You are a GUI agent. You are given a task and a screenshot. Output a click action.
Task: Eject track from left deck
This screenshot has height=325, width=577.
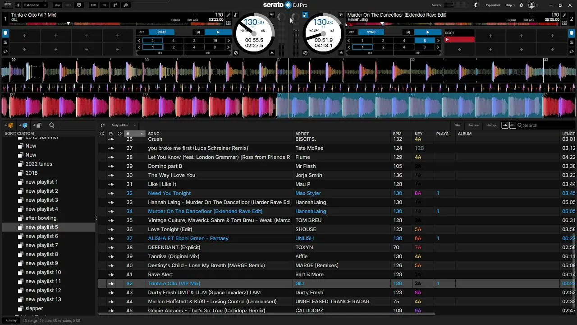[272, 53]
